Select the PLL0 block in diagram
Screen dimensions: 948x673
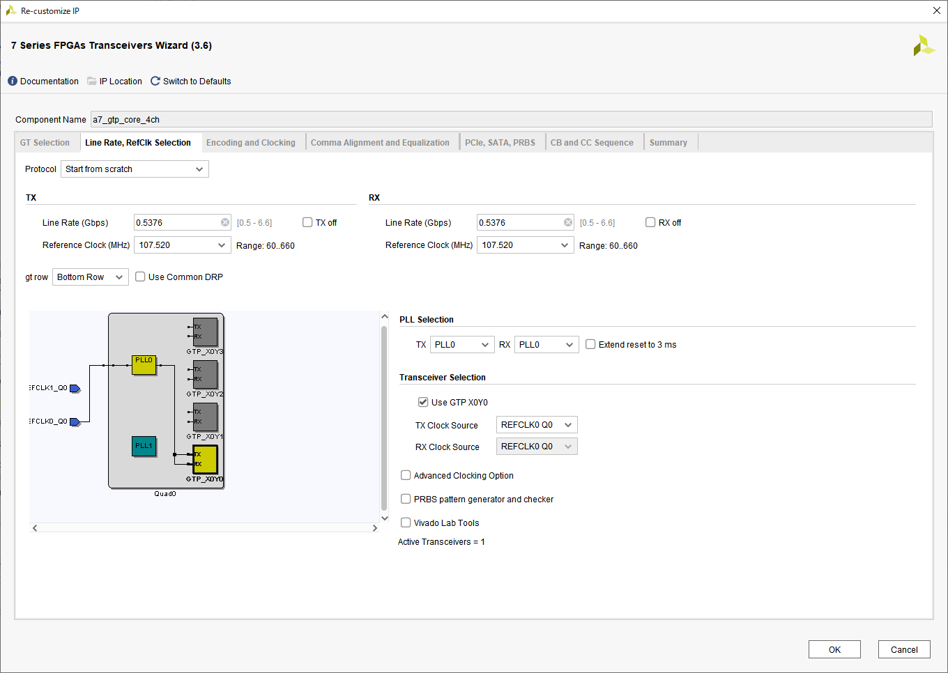144,365
